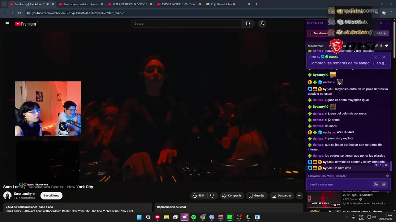Open the Kick app on the taskbar
396x222 pixels.
[x=230, y=217]
